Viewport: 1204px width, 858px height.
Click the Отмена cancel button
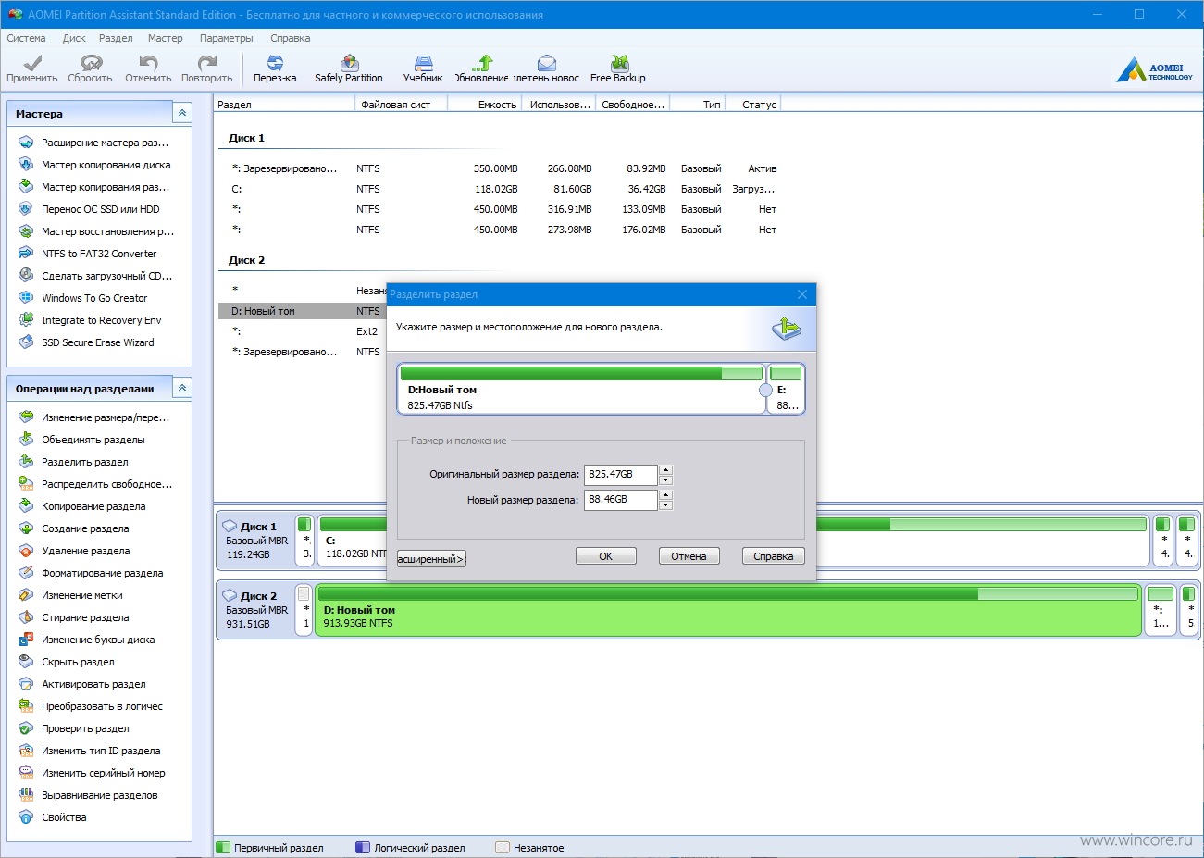[689, 556]
